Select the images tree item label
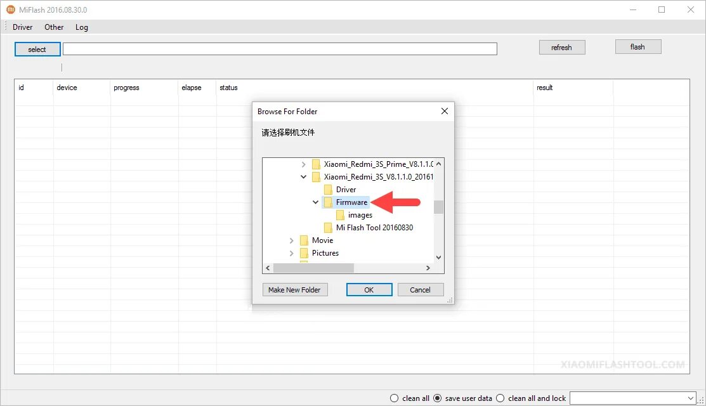The width and height of the screenshot is (706, 406). pyautogui.click(x=360, y=215)
